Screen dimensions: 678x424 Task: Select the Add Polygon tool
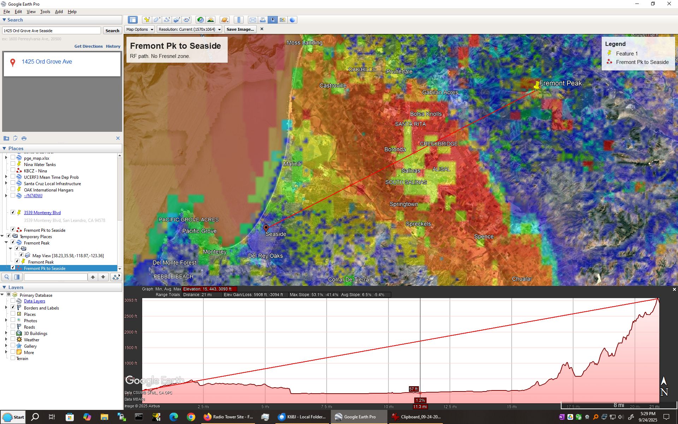[157, 20]
